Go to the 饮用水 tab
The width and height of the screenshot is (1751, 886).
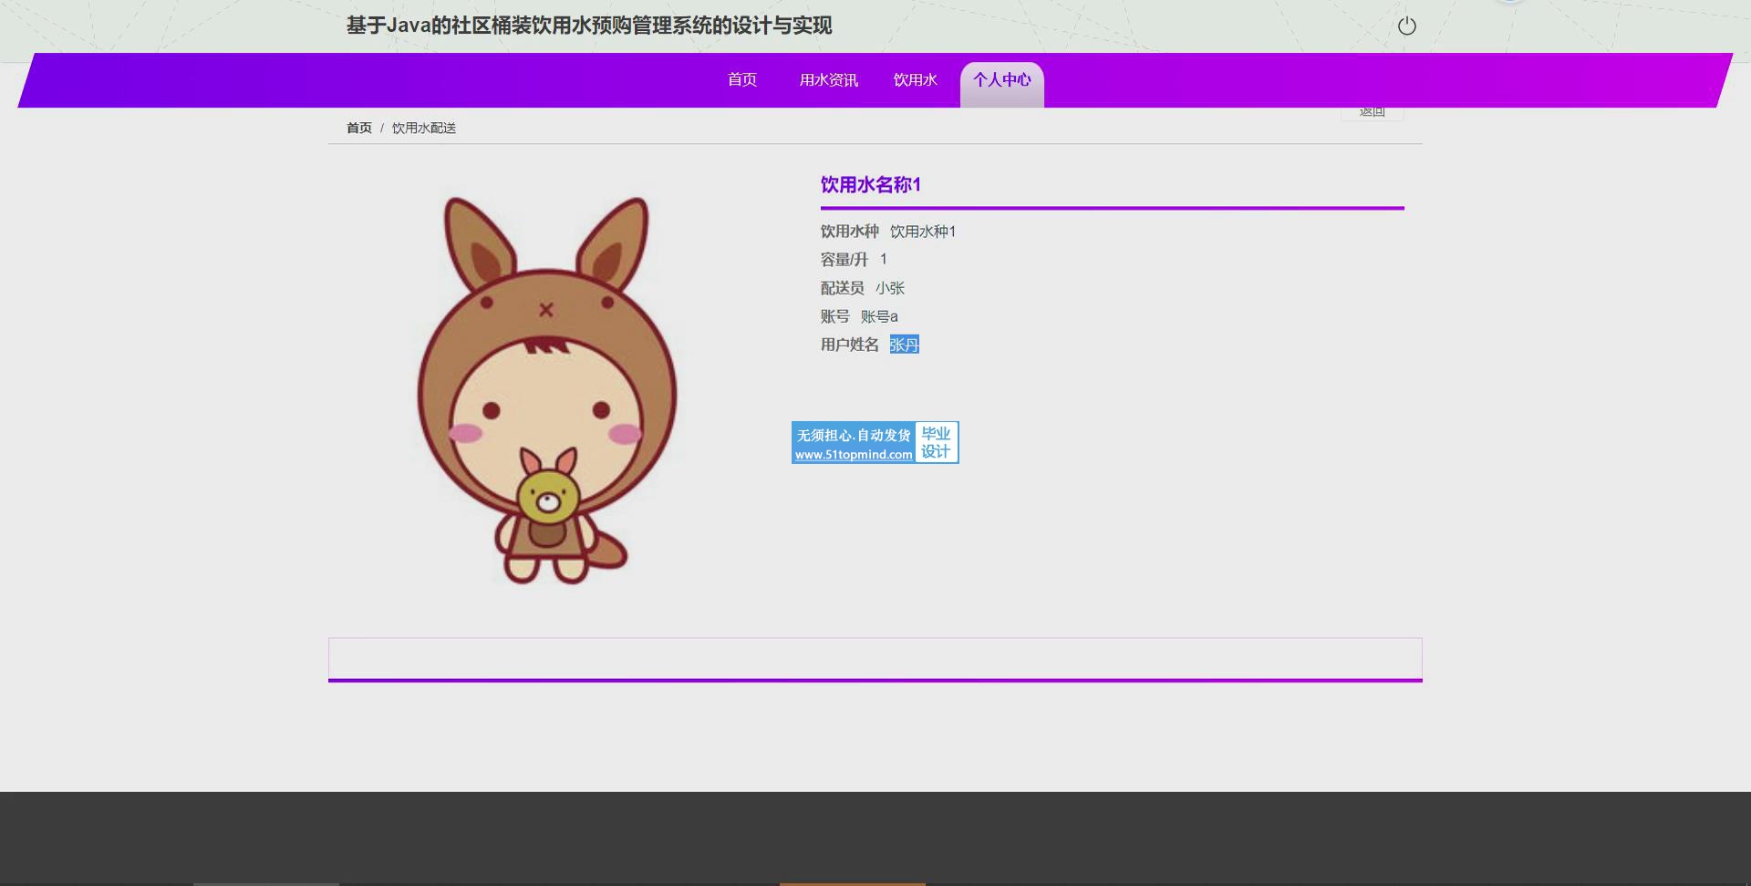[x=915, y=80]
